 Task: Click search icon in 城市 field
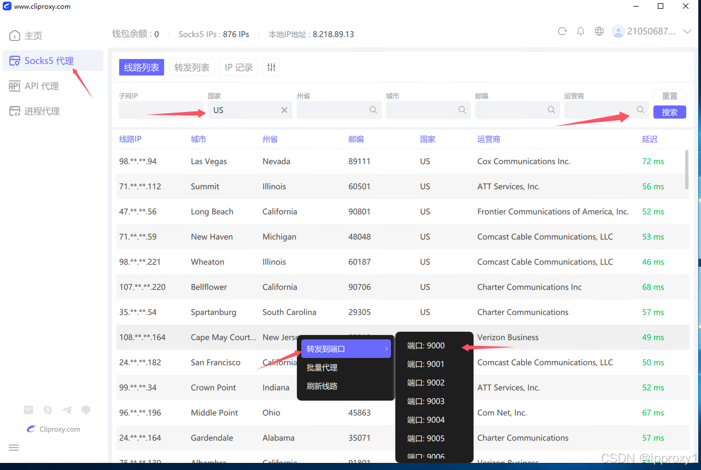click(462, 110)
